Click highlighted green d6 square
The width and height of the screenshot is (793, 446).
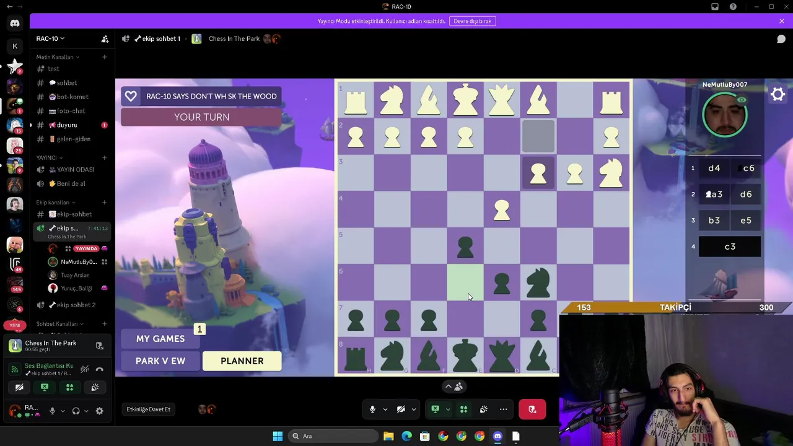click(465, 282)
